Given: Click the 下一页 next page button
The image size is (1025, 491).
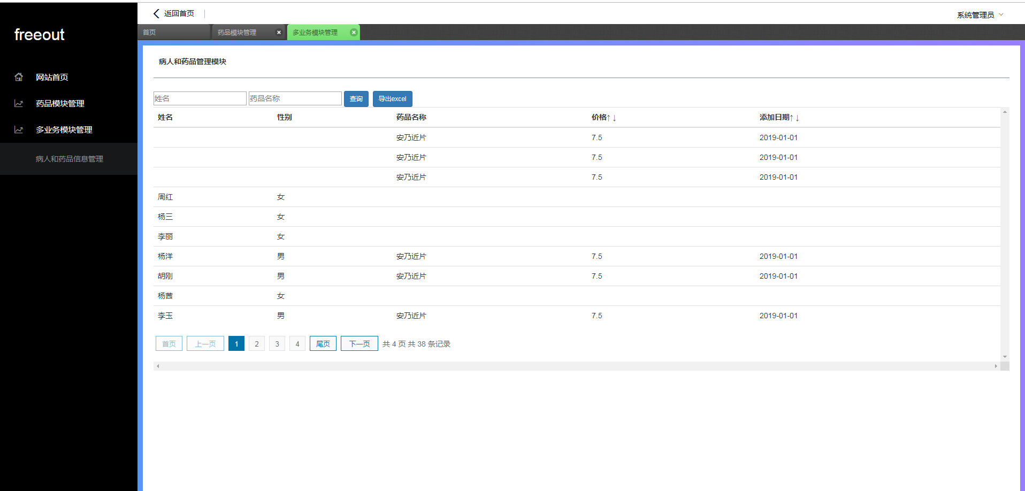Looking at the screenshot, I should [359, 343].
